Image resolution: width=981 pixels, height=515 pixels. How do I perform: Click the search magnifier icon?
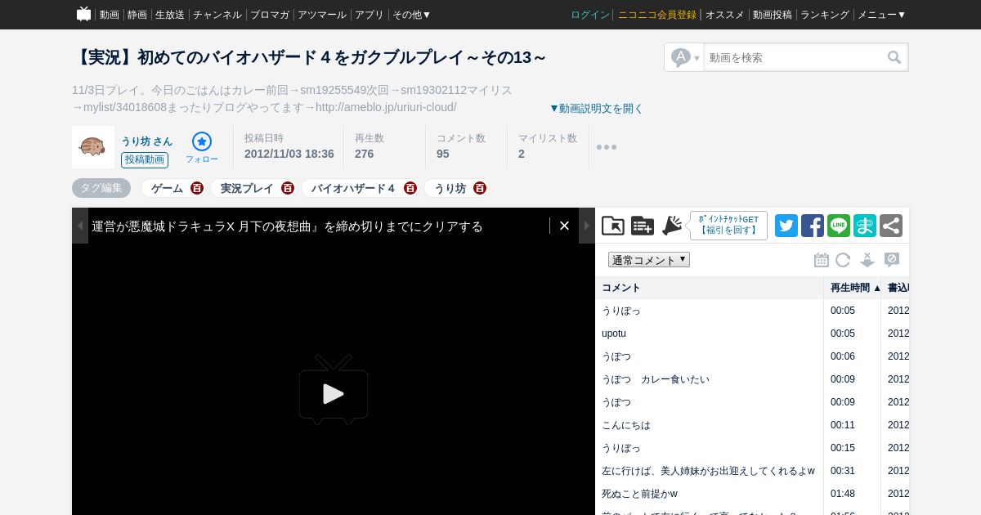tap(894, 57)
